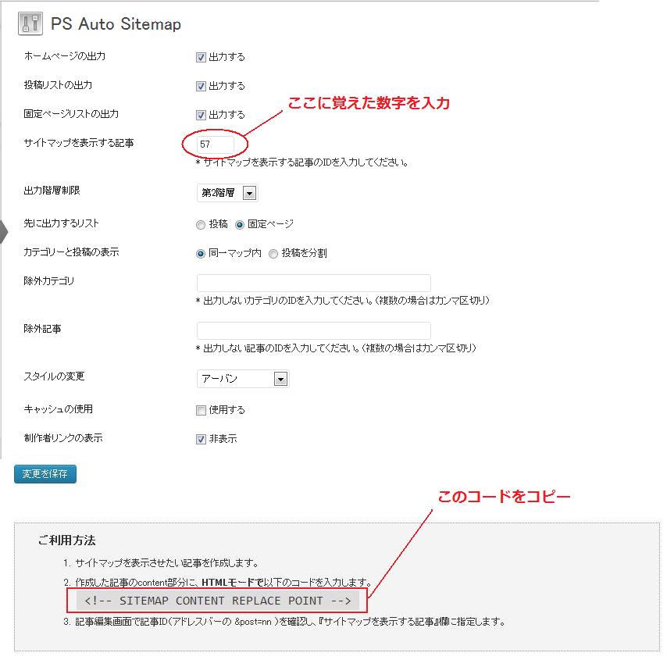
Task: Toggle 制作者リンクの表示 非表示 checkbox
Action: coord(201,439)
